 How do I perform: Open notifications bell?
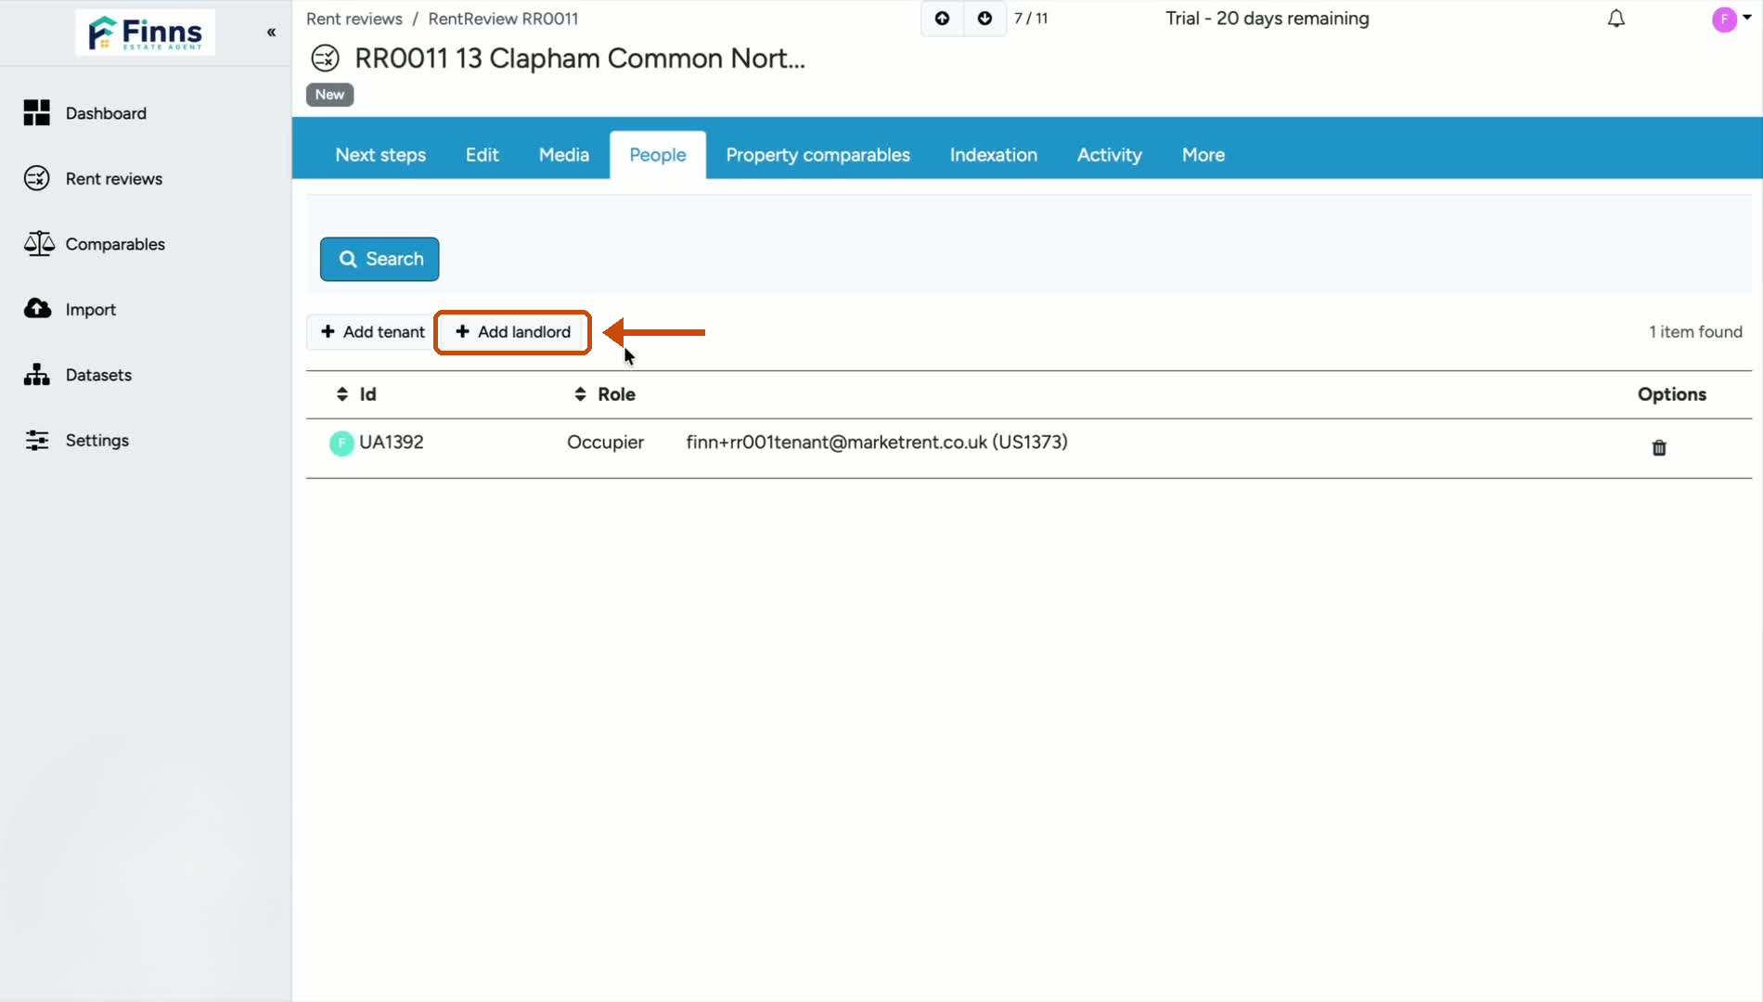click(x=1616, y=19)
